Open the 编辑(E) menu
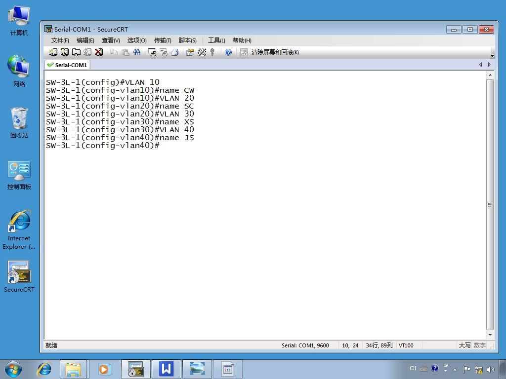This screenshot has width=506, height=379. (x=85, y=40)
